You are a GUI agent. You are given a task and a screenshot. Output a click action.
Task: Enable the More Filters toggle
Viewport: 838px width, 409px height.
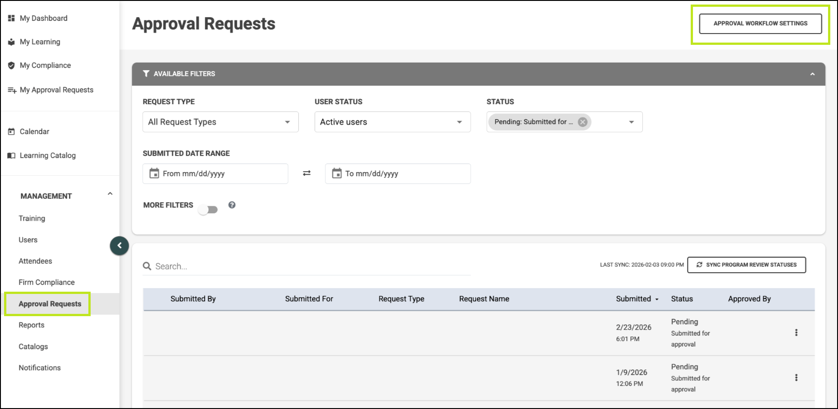click(208, 210)
